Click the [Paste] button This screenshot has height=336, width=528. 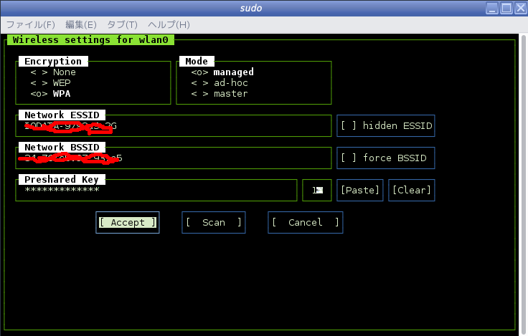(x=360, y=191)
